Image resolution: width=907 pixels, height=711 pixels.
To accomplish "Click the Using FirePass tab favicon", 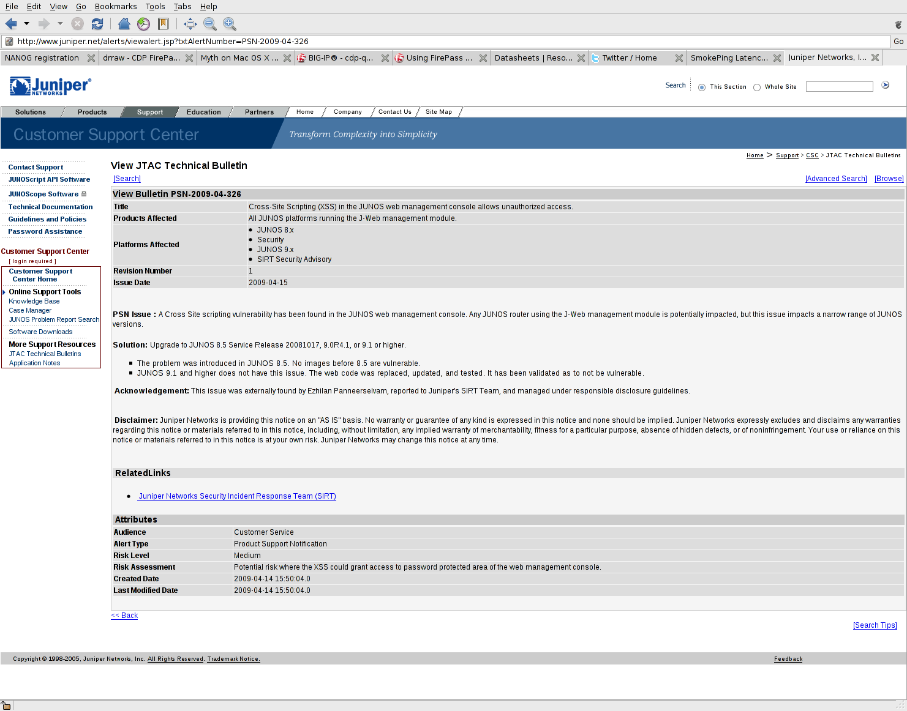I will coord(399,58).
